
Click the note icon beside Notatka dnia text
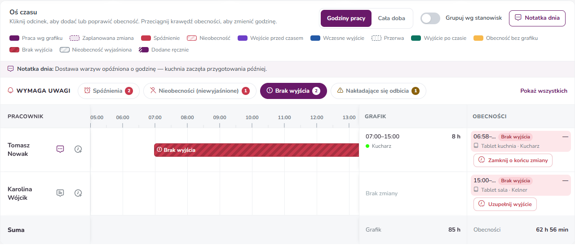pyautogui.click(x=11, y=69)
